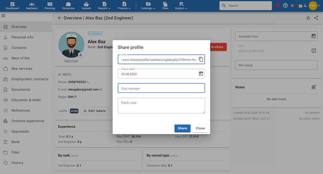Click the Alex Baz profile avatar
323x174 pixels.
coord(71,45)
